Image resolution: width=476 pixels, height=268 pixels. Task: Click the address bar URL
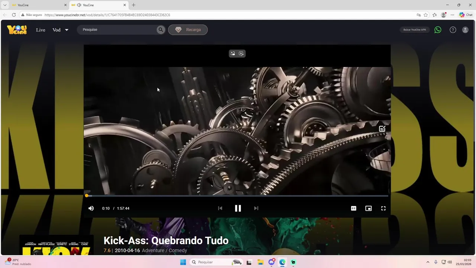[107, 15]
